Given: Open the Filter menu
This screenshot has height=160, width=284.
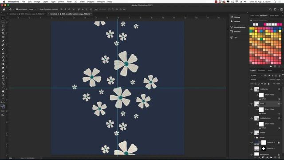Looking at the screenshot, I should (x=69, y=2).
